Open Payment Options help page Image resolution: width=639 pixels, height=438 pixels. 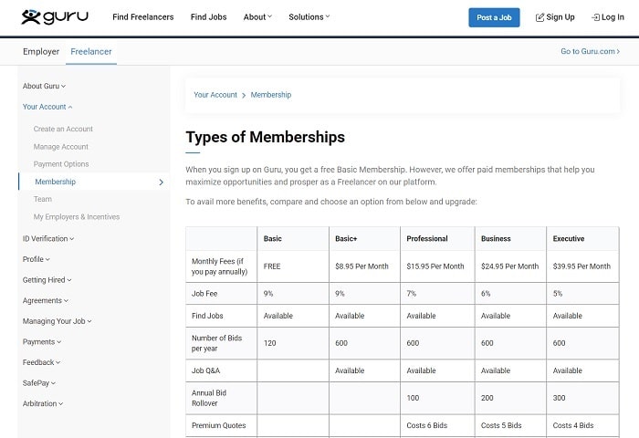pyautogui.click(x=61, y=164)
